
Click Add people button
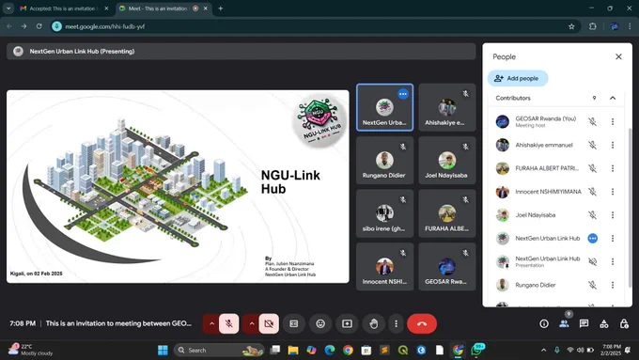[x=518, y=78]
